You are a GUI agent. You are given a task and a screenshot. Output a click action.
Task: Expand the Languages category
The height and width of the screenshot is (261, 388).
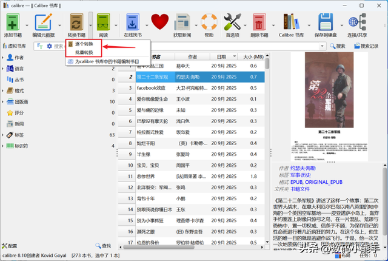[x=2, y=69]
